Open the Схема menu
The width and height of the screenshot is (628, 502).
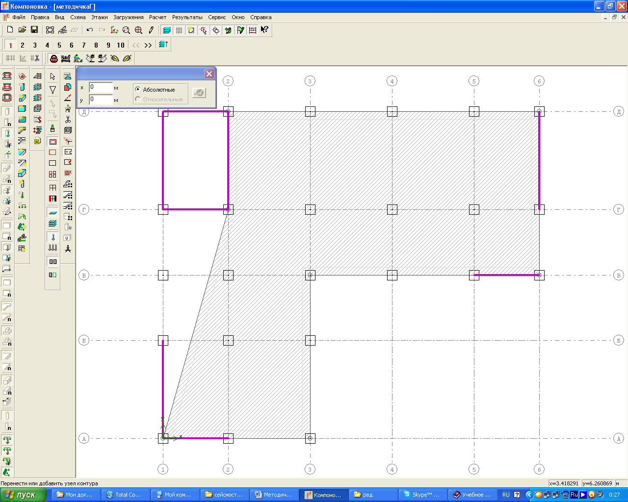(78, 17)
